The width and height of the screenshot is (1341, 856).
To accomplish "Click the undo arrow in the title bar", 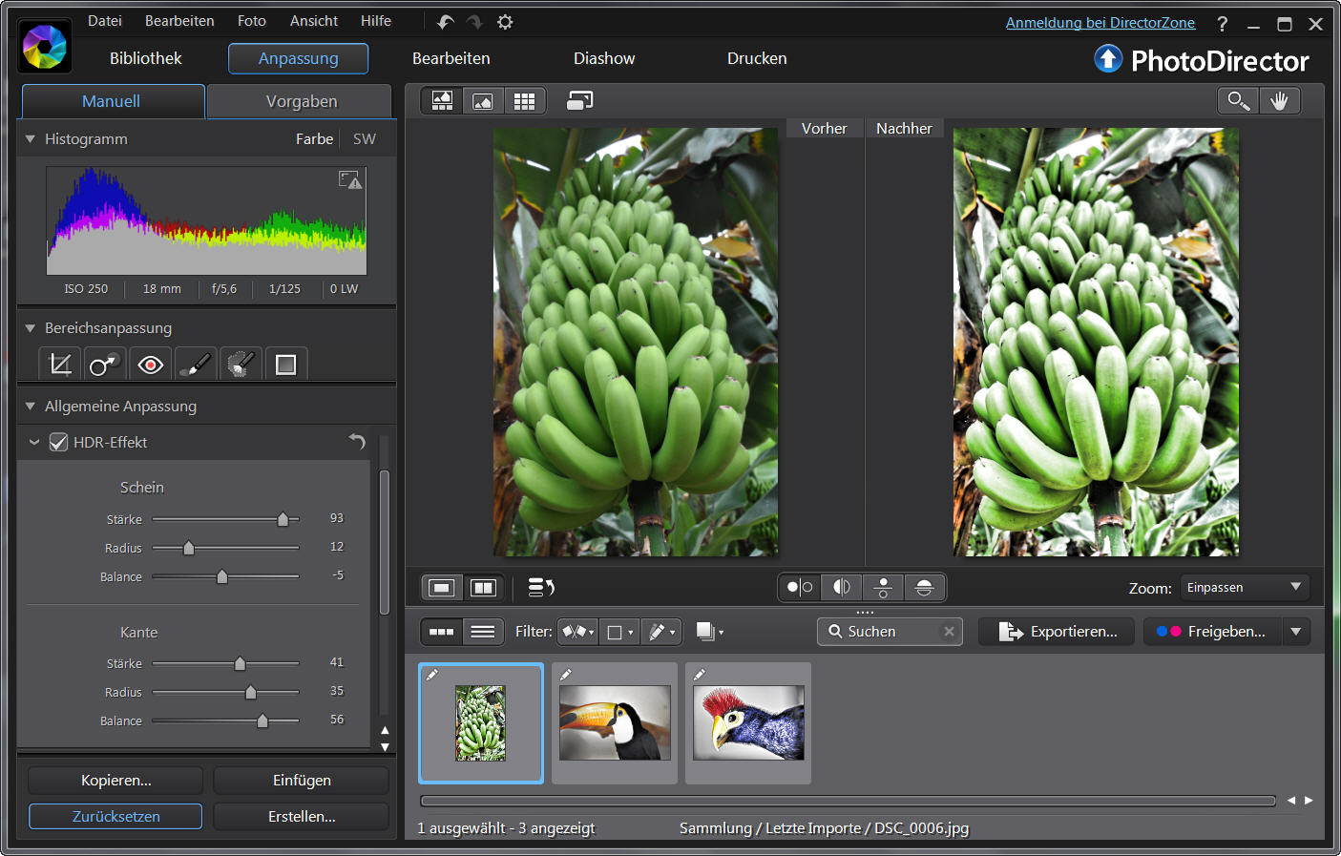I will (x=445, y=22).
